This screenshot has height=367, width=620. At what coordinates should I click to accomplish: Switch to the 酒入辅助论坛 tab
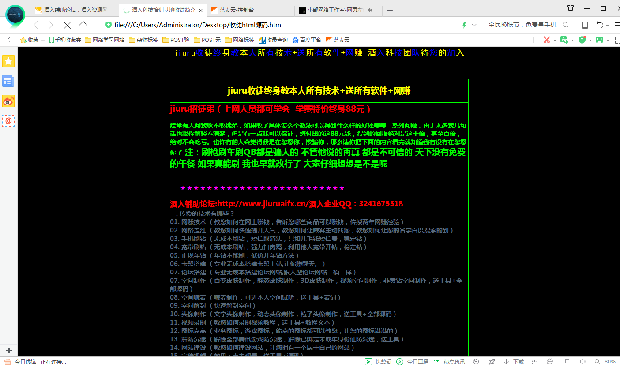pyautogui.click(x=73, y=10)
